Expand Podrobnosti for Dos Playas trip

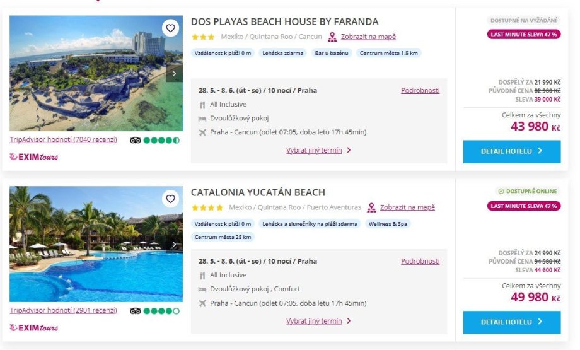(x=420, y=90)
